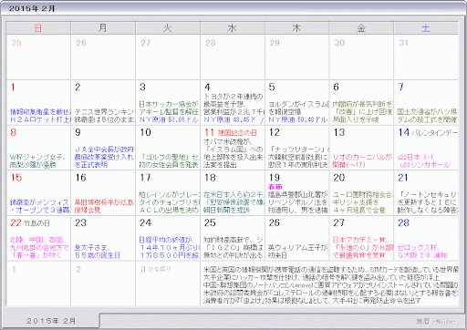Open February 10 ゴルフの聖地 entry

click(169, 160)
